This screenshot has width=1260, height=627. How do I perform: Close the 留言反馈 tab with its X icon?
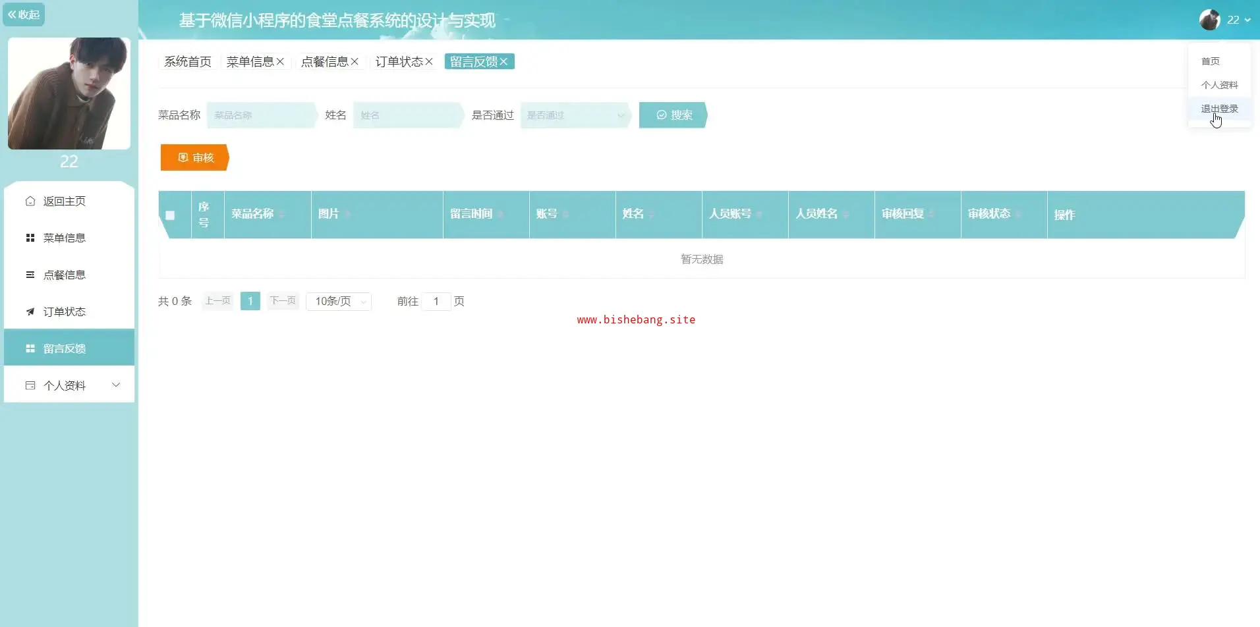pyautogui.click(x=504, y=61)
